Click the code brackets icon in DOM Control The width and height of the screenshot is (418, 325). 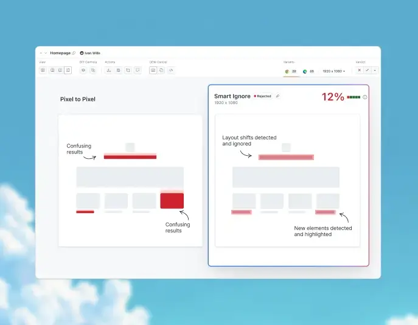click(x=171, y=71)
